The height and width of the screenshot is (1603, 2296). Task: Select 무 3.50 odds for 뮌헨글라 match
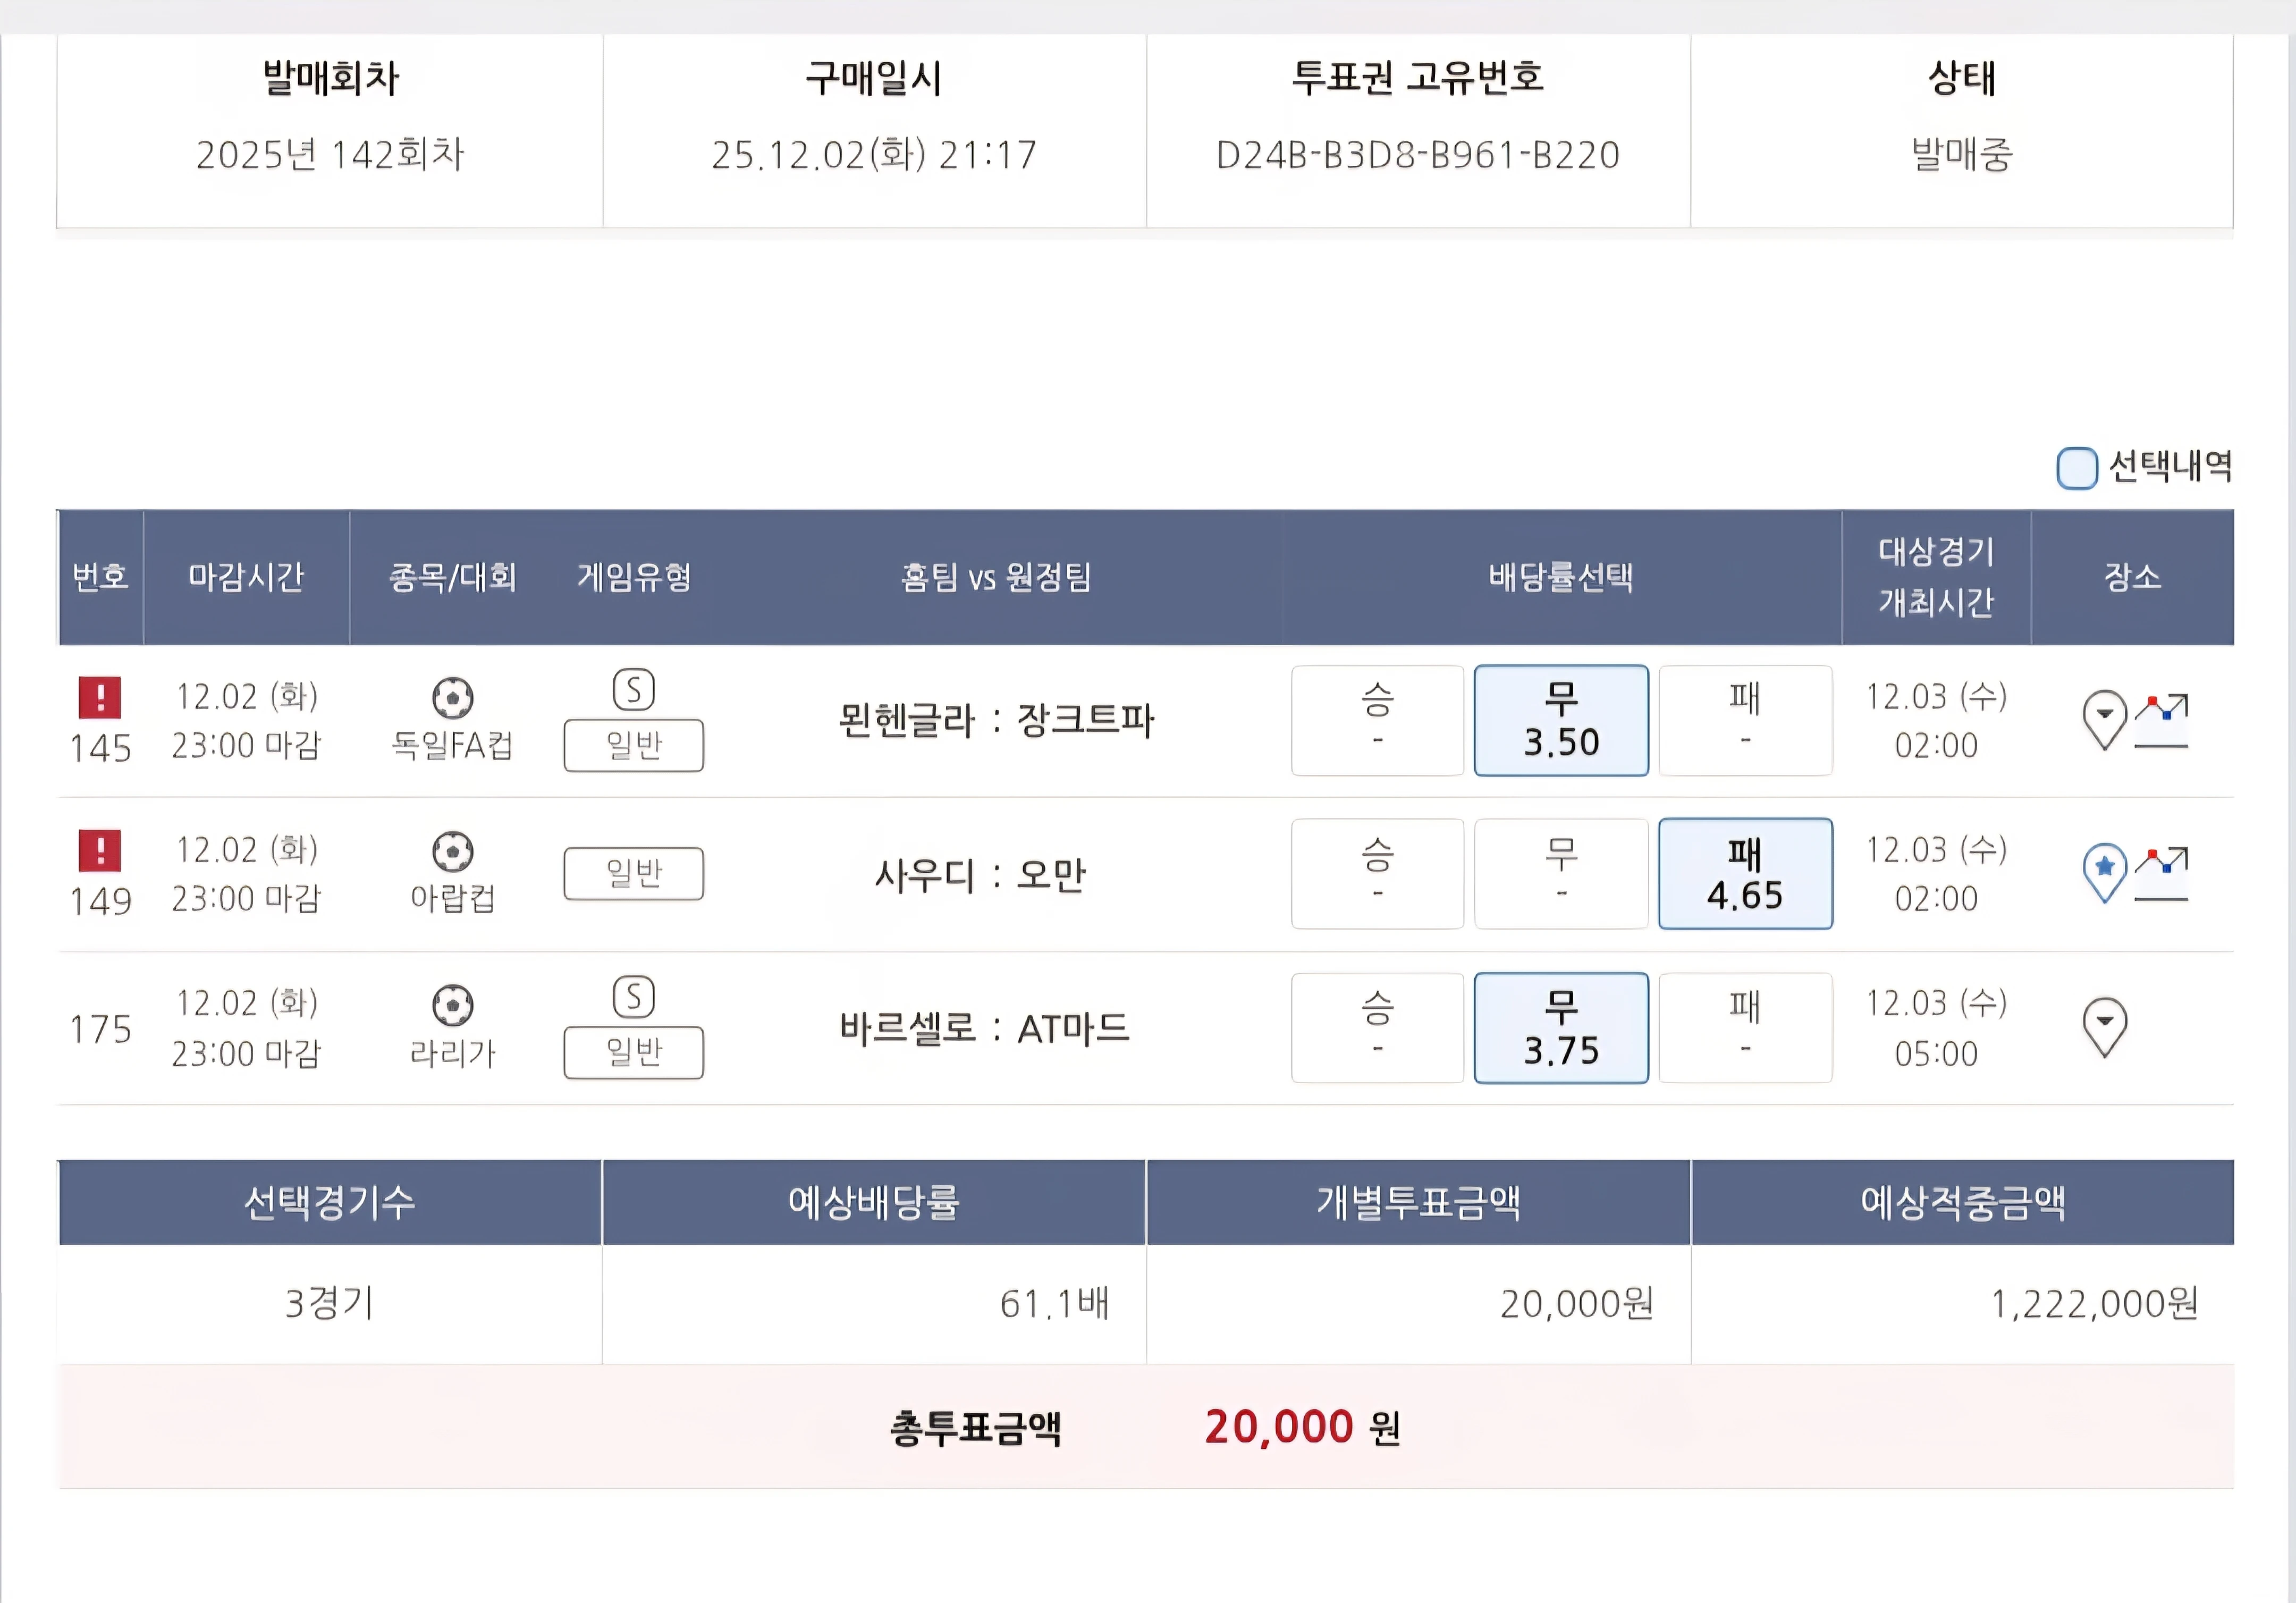point(1560,720)
